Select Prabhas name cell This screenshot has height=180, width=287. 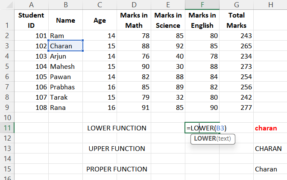[65, 87]
